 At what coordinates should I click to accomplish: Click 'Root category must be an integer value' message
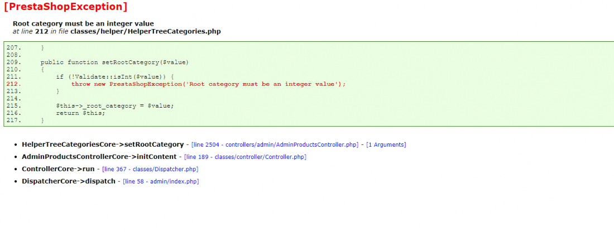[83, 23]
